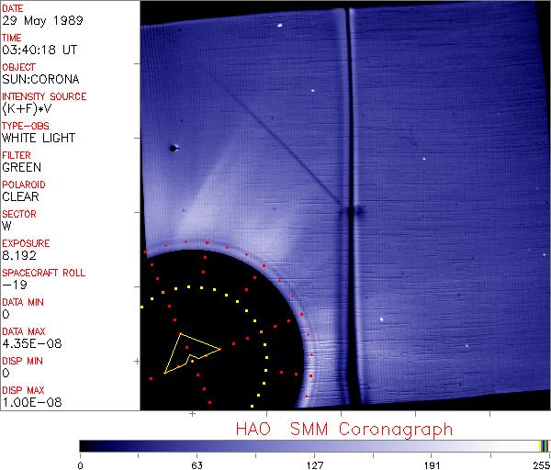Click the GREEN filter value
Viewport: 551px width, 470px height.
[x=21, y=167]
